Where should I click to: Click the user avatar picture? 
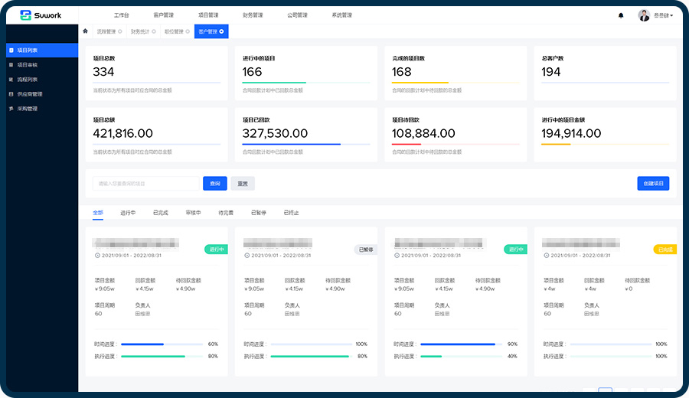(x=644, y=15)
